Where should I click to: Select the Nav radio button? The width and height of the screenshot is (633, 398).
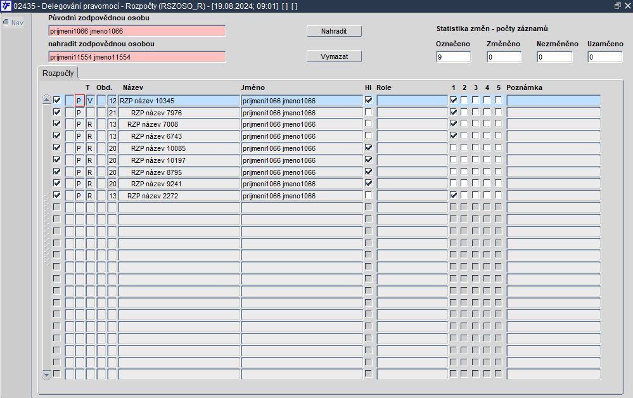[6, 22]
